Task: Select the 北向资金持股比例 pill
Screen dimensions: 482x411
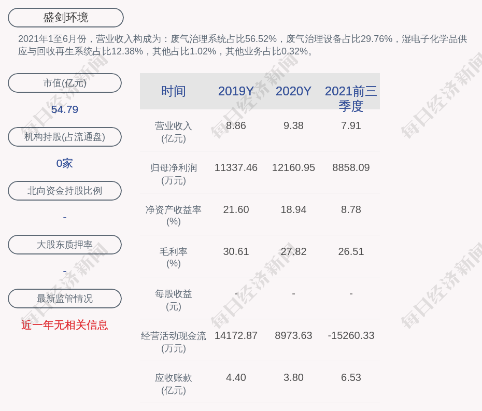Action: click(x=65, y=191)
